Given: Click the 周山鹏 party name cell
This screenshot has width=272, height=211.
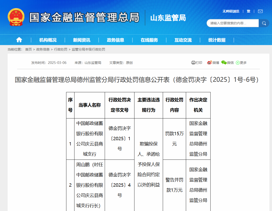Looking at the screenshot, I should pyautogui.click(x=89, y=185).
